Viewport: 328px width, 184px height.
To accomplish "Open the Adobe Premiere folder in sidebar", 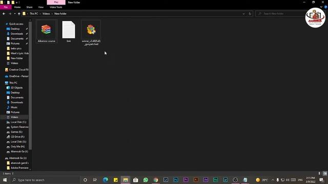I will pos(18,168).
